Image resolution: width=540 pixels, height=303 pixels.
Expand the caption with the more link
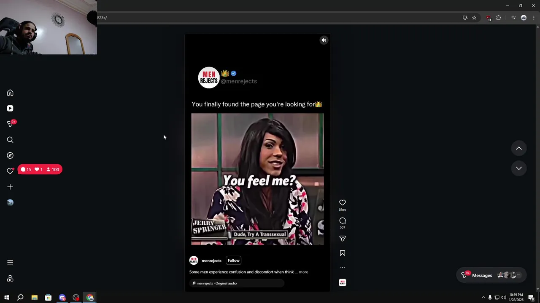[x=303, y=272]
